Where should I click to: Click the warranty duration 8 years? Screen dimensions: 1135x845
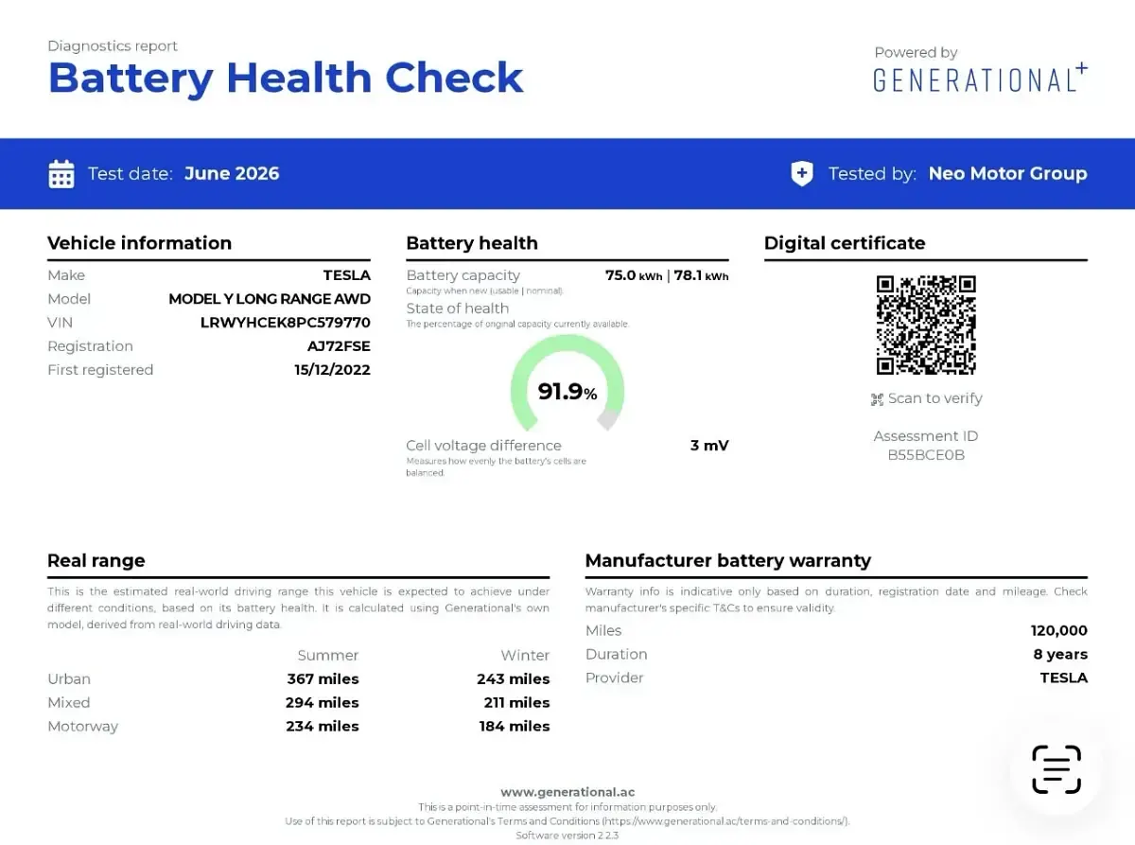tap(1060, 654)
